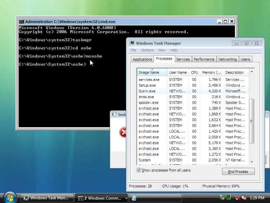Click the process list scrollbar thumb
Image resolution: width=270 pixels, height=203 pixels.
[251, 121]
